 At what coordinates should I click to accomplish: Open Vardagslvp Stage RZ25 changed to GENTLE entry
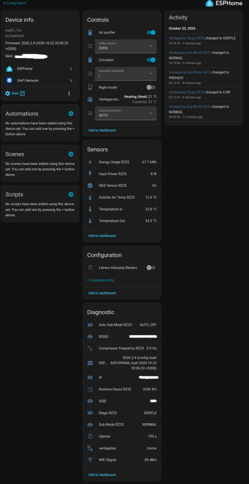click(203, 40)
